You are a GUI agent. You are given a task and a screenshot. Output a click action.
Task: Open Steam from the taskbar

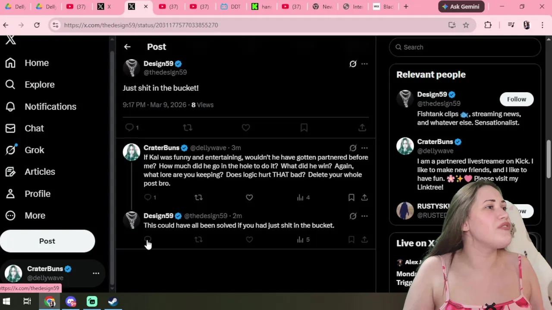click(113, 301)
